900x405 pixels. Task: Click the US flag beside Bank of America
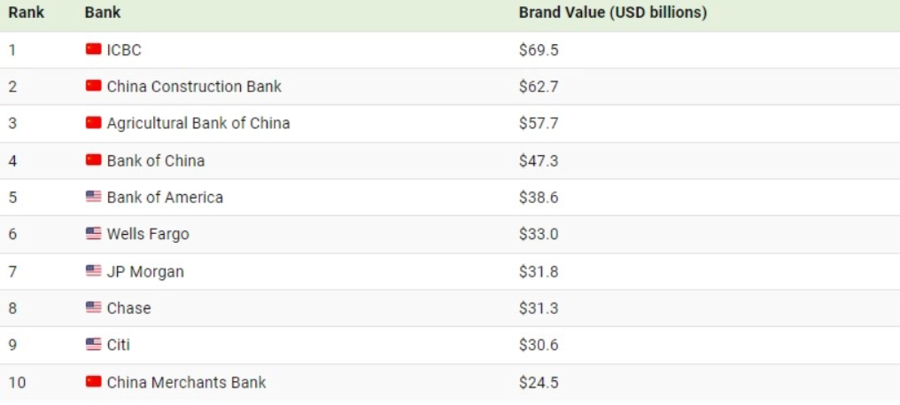[93, 197]
